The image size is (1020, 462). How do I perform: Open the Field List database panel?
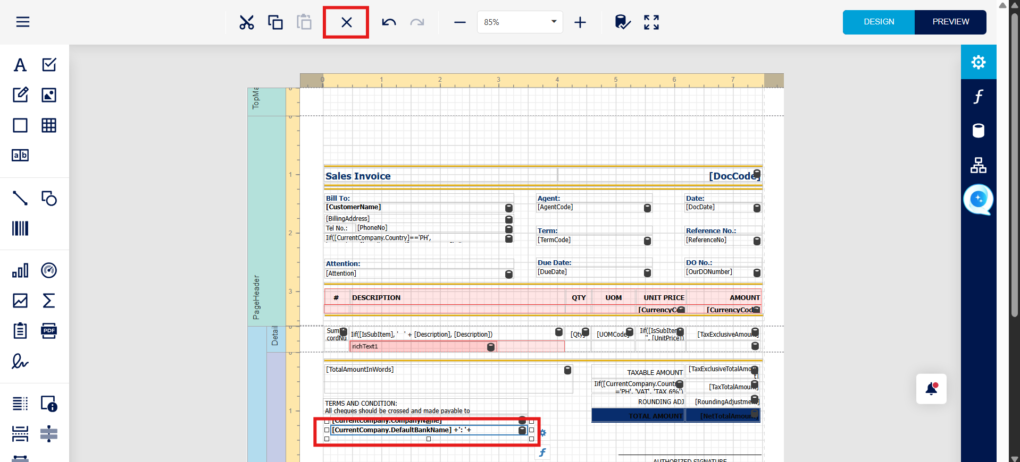(978, 131)
